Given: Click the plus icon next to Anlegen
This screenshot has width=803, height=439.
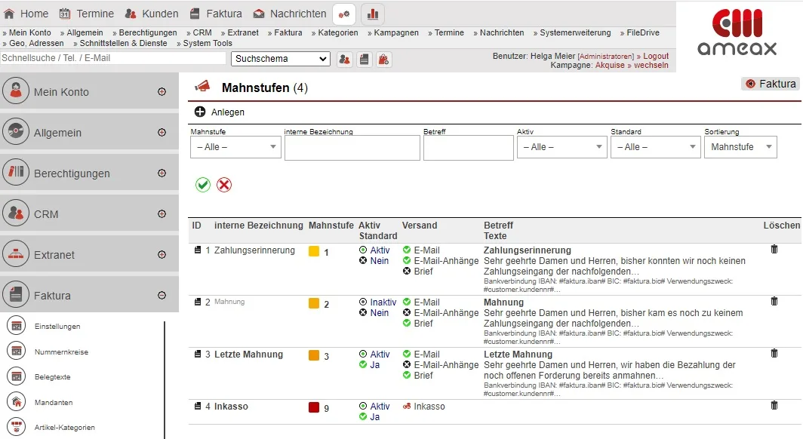Looking at the screenshot, I should [200, 112].
